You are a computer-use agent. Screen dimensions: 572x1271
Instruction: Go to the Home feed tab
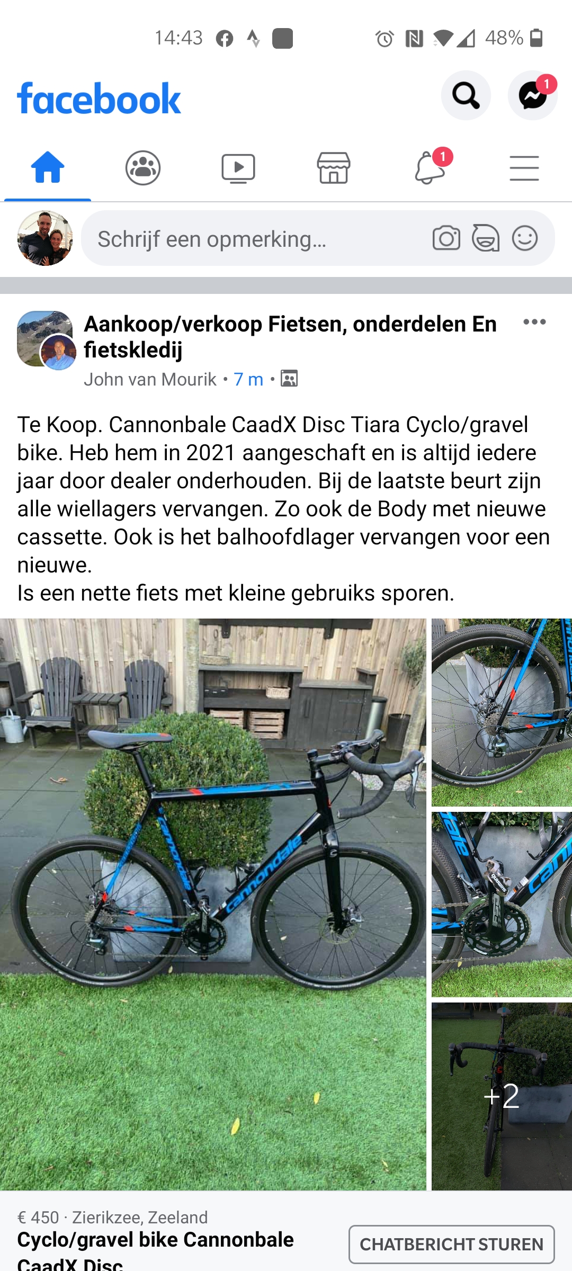click(x=48, y=167)
